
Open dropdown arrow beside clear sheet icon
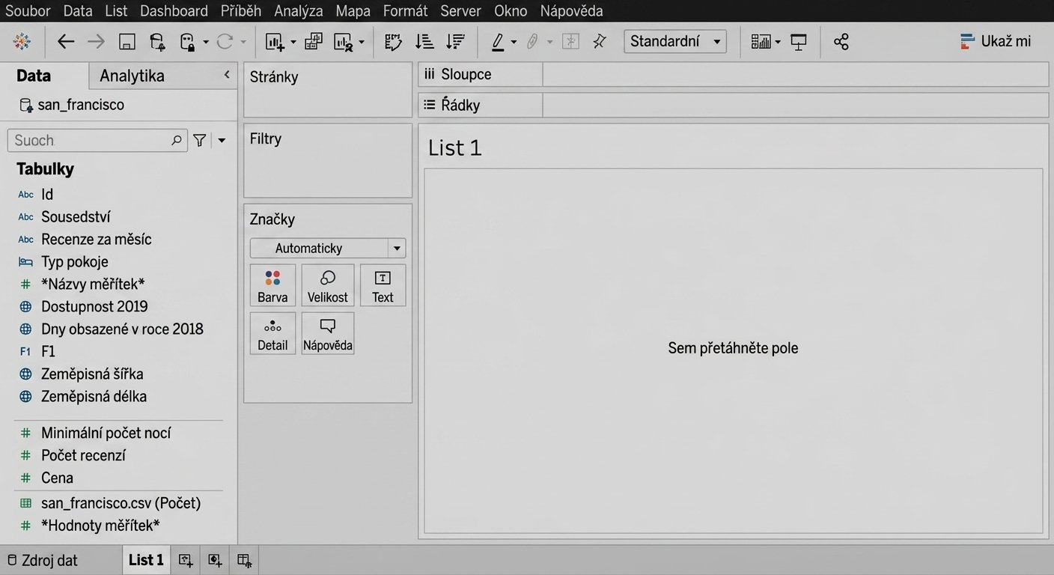pos(362,42)
